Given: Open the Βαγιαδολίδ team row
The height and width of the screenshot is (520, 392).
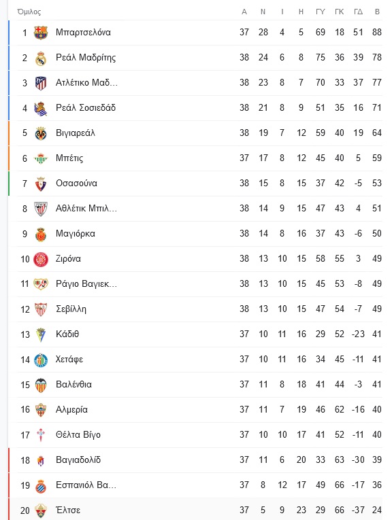Looking at the screenshot, I should 196,460.
